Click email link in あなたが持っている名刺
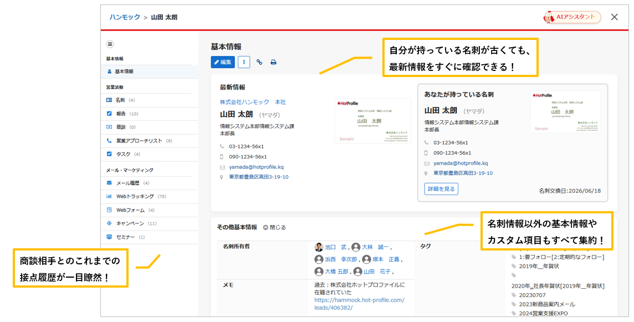 [461, 163]
